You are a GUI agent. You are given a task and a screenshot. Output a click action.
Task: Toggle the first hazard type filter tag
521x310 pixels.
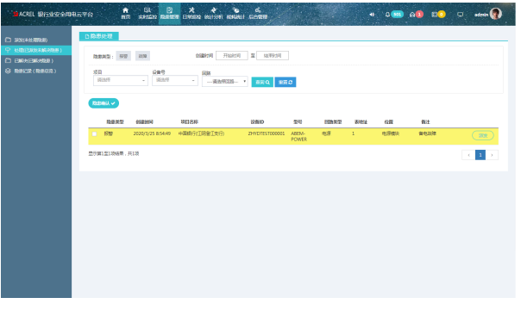[x=123, y=56]
